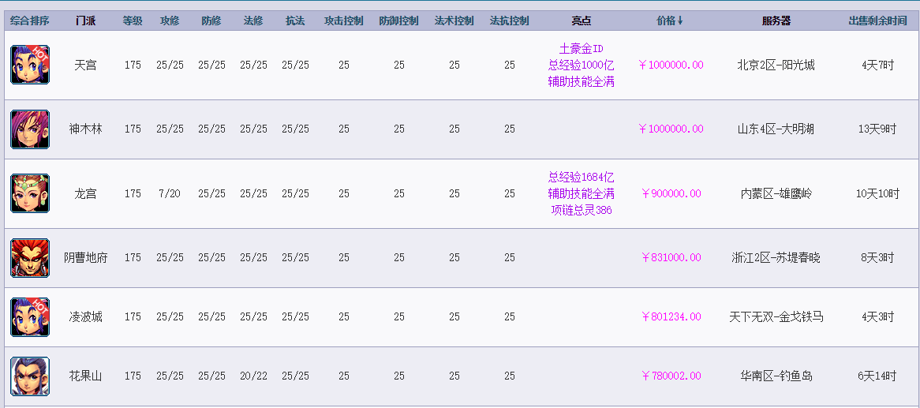Click server 内蒙区-雄鹰岭
The image size is (920, 408).
776,193
